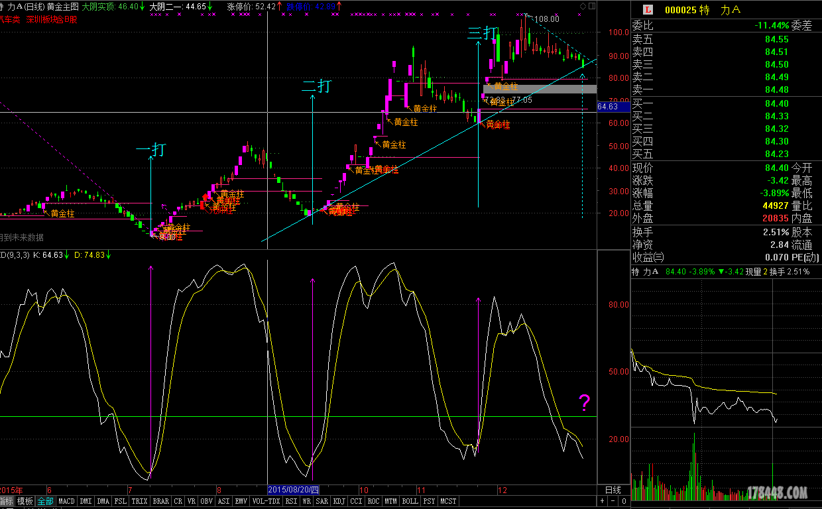Screen dimensions: 822x509
Task: Select the DMI indicator tab
Action: pos(86,501)
